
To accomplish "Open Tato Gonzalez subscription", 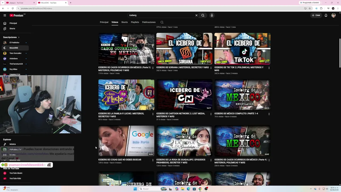I will pos(15,53).
